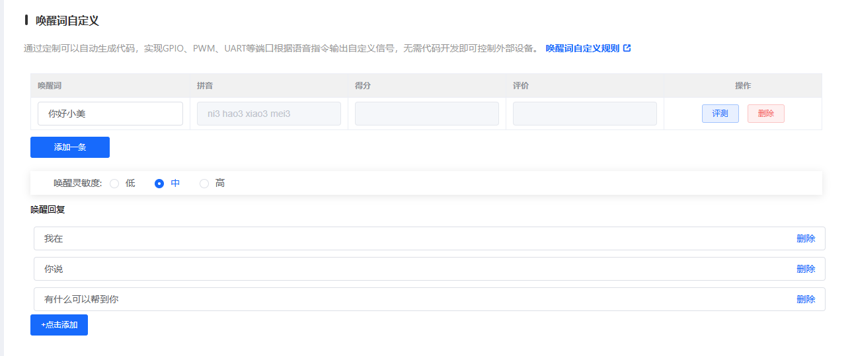Click the empty 评价 evaluation field

[x=584, y=114]
